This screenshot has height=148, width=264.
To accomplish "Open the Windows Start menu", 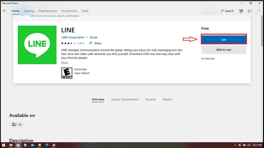I will [3, 145].
